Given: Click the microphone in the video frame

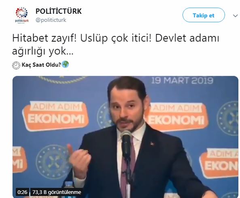Looking at the screenshot, I should [x=126, y=142].
